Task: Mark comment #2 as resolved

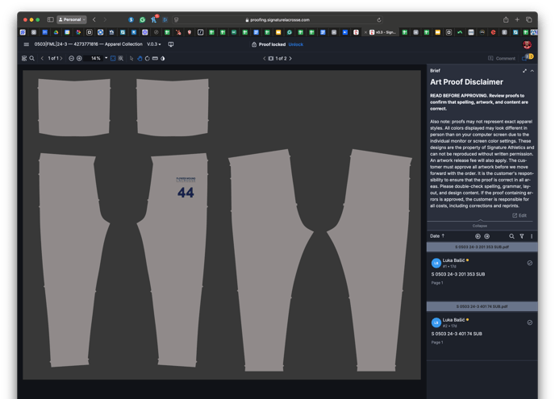Action: (x=529, y=322)
